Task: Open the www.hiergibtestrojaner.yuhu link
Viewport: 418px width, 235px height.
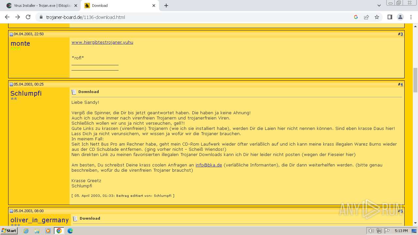Action: tap(102, 42)
